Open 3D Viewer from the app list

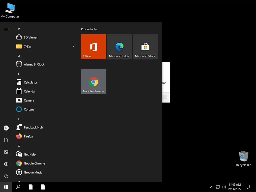point(46,37)
